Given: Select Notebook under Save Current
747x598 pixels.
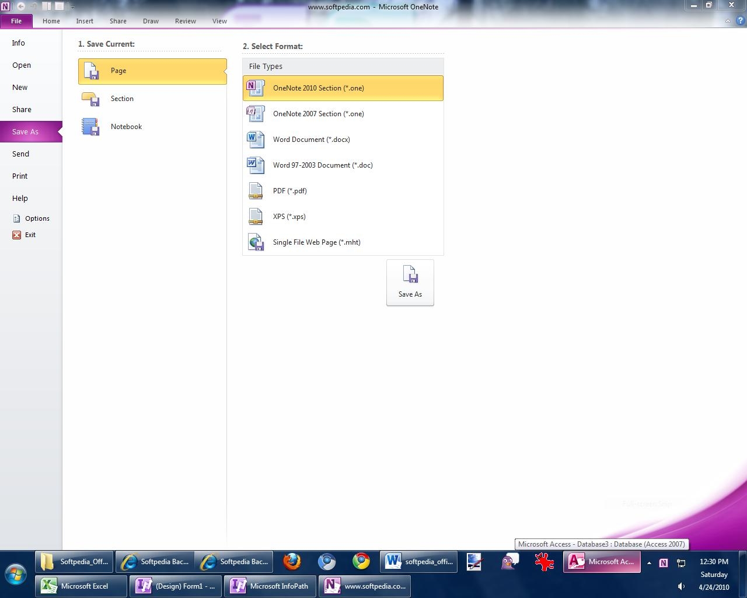Looking at the screenshot, I should point(126,127).
